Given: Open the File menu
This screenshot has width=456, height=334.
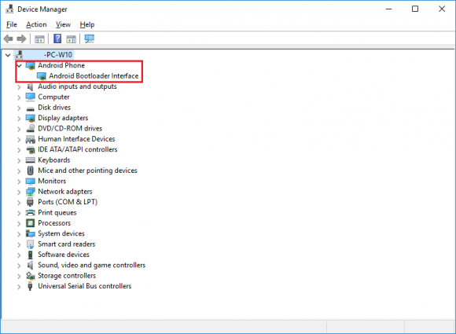Looking at the screenshot, I should coord(12,24).
